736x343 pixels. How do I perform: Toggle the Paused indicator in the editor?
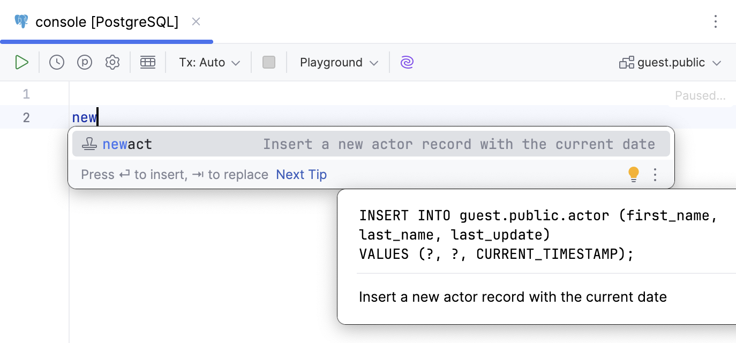pyautogui.click(x=701, y=95)
